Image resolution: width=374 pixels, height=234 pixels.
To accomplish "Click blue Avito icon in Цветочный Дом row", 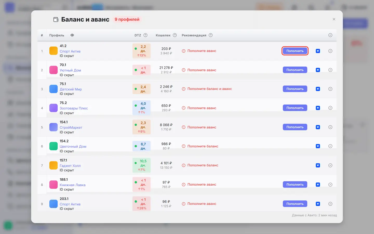I will (x=318, y=146).
